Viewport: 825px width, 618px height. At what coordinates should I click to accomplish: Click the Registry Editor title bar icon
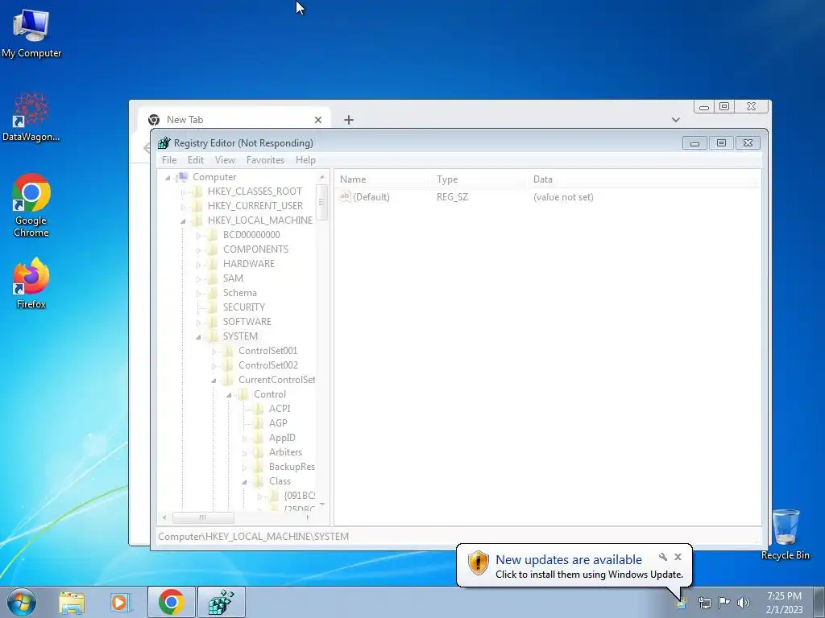click(164, 143)
